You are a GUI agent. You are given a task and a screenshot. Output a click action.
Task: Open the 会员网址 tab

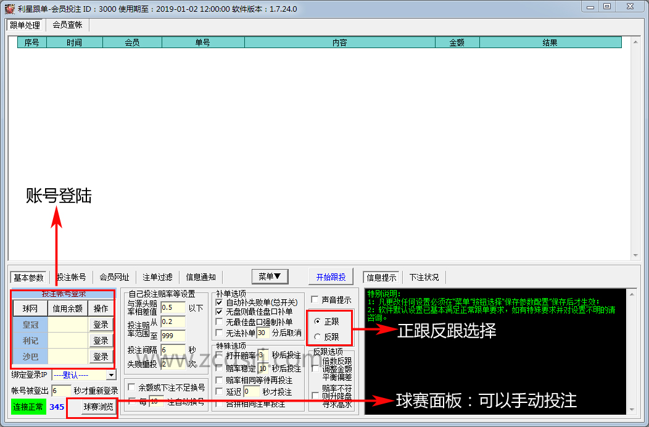[x=114, y=277]
